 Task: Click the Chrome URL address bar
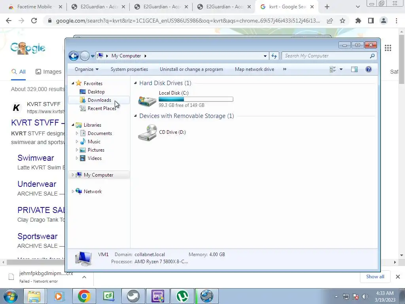tap(188, 21)
